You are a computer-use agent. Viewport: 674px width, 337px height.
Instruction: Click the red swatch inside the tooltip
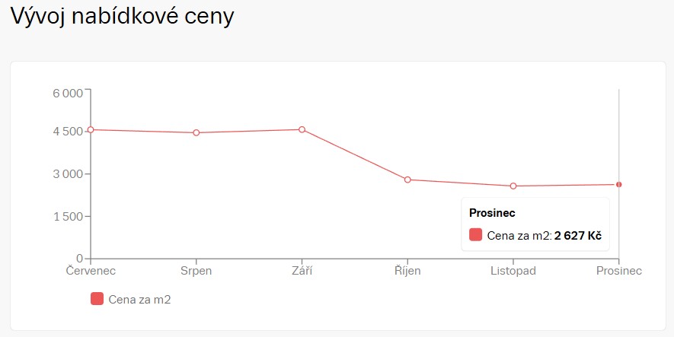pos(476,236)
